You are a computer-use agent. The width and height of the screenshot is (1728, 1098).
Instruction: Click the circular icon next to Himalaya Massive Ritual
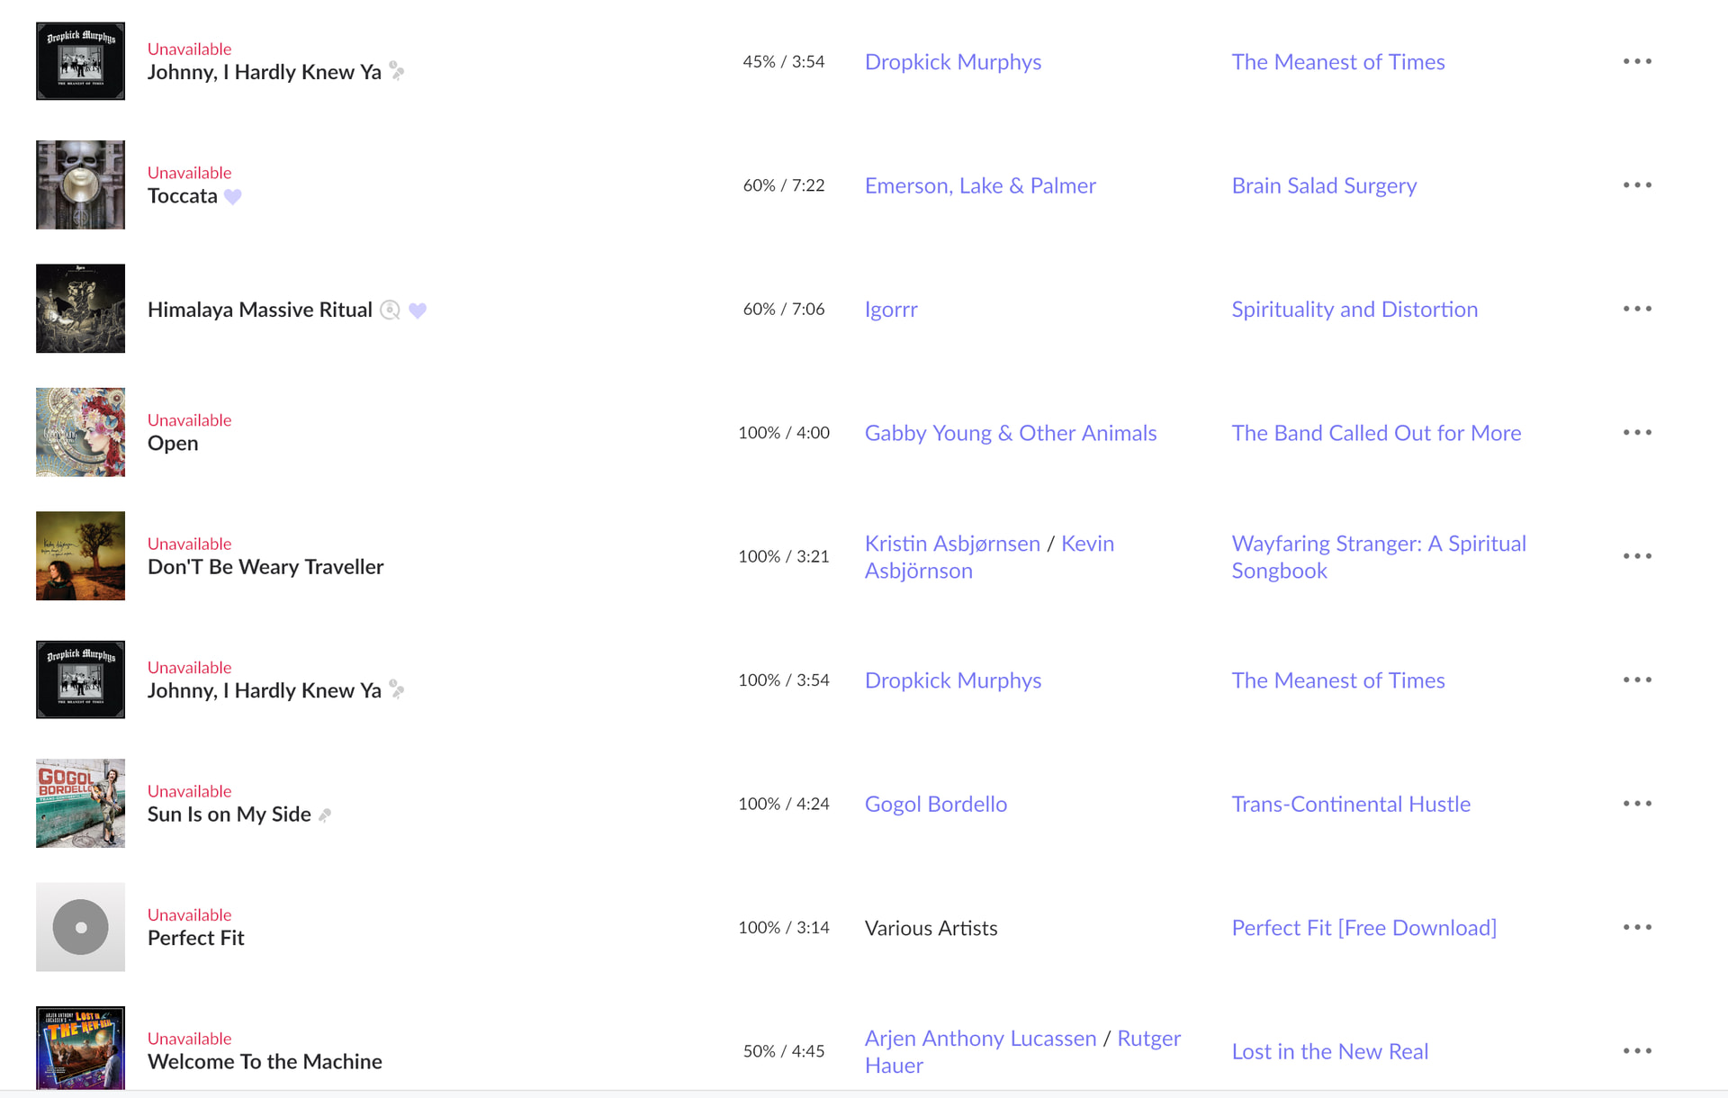coord(390,310)
